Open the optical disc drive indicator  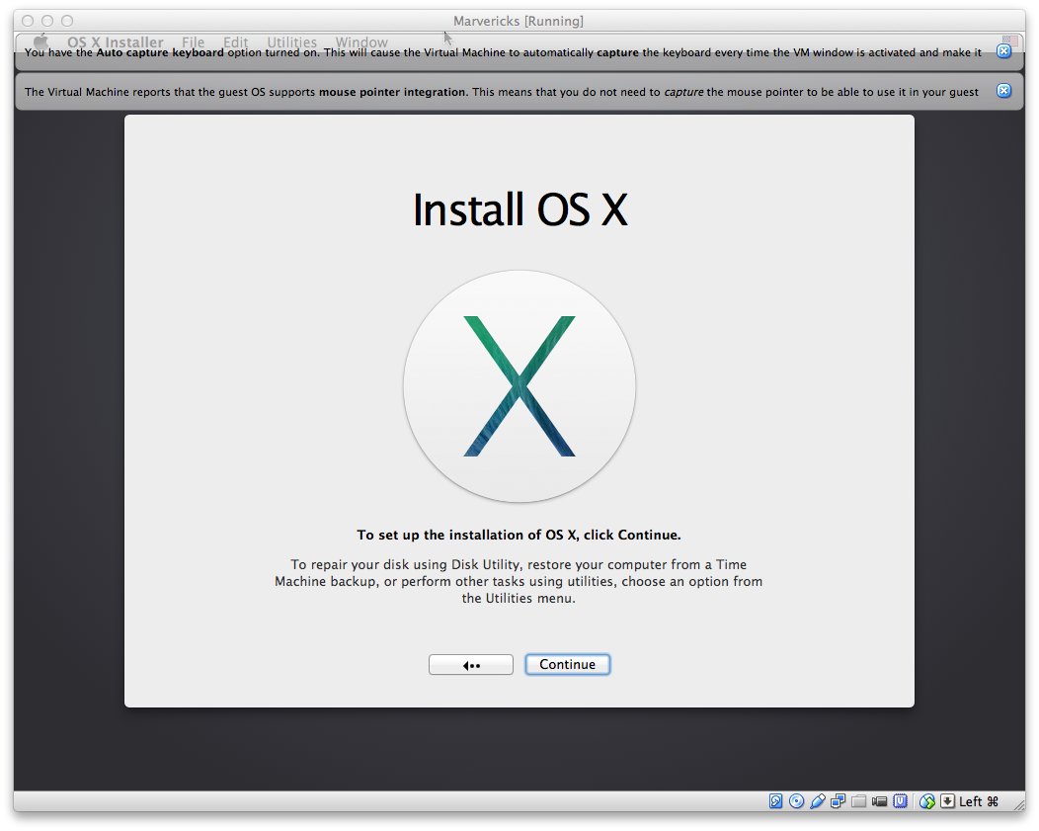click(x=797, y=801)
